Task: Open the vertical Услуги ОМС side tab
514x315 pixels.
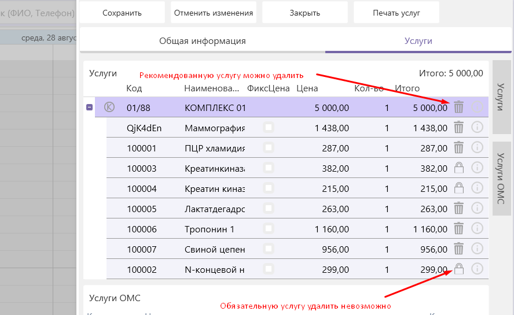Action: click(x=501, y=179)
